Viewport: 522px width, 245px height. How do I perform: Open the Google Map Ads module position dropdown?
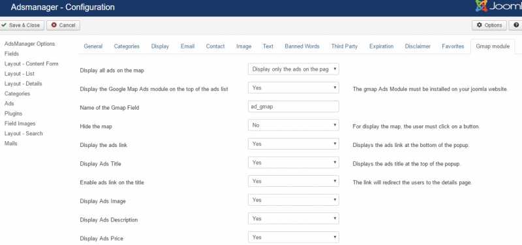pos(294,88)
